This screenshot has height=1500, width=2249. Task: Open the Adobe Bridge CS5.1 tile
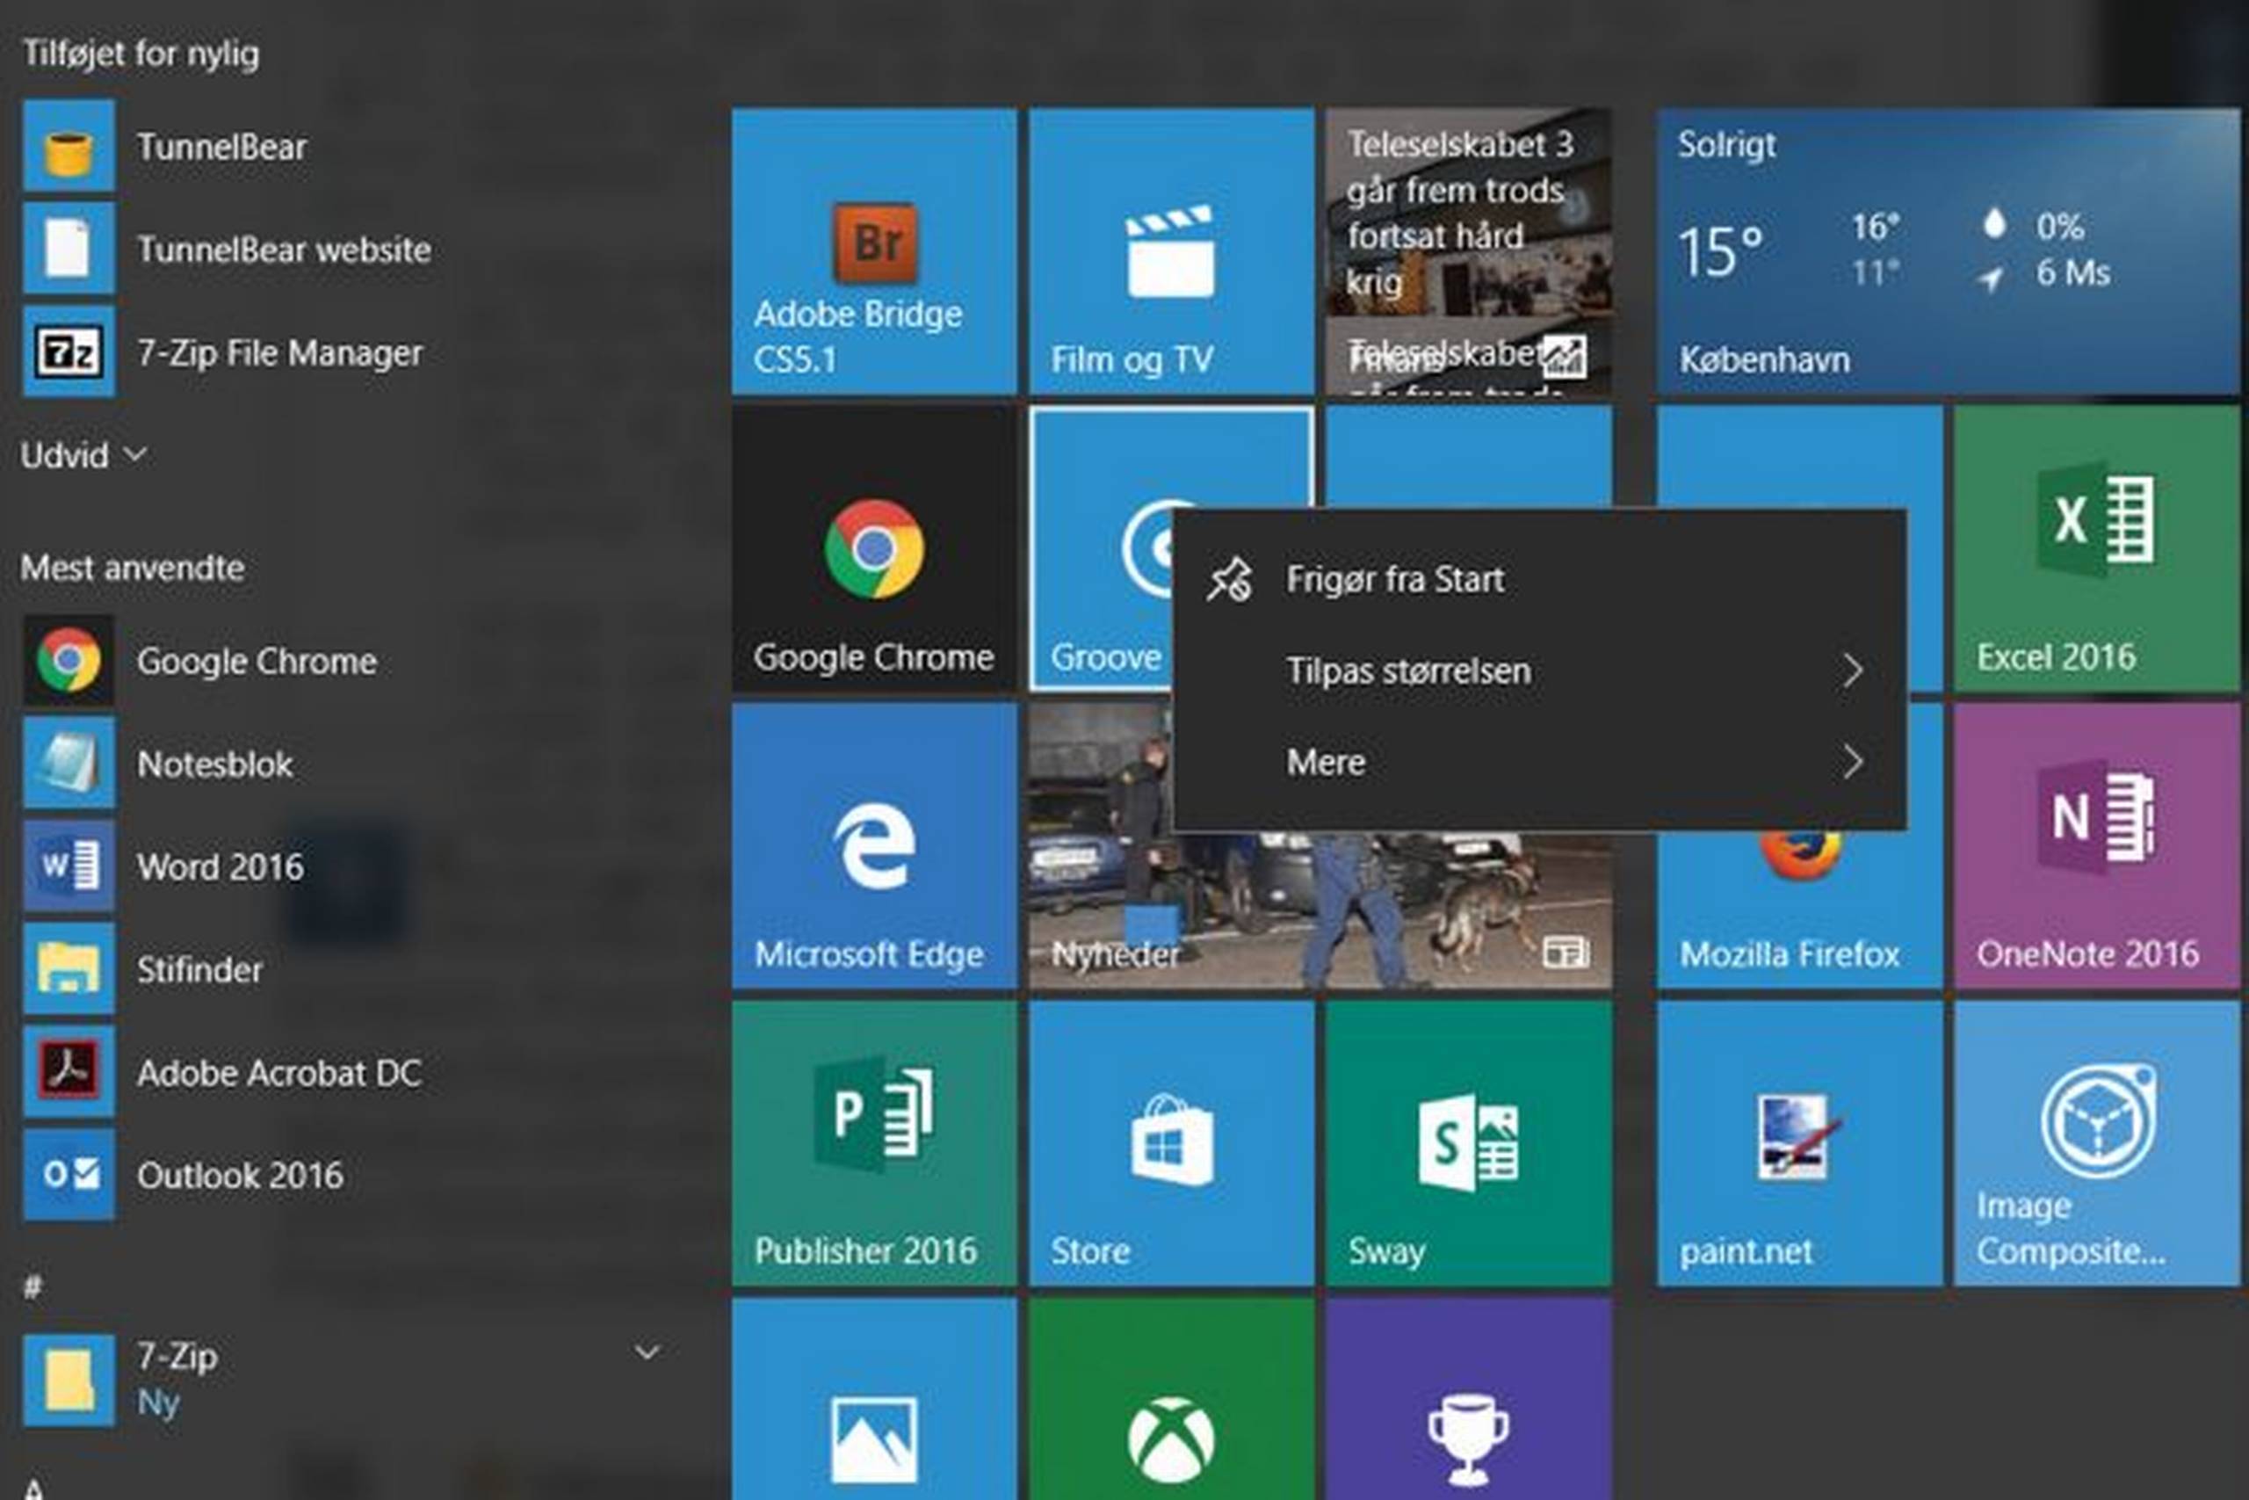(x=874, y=250)
